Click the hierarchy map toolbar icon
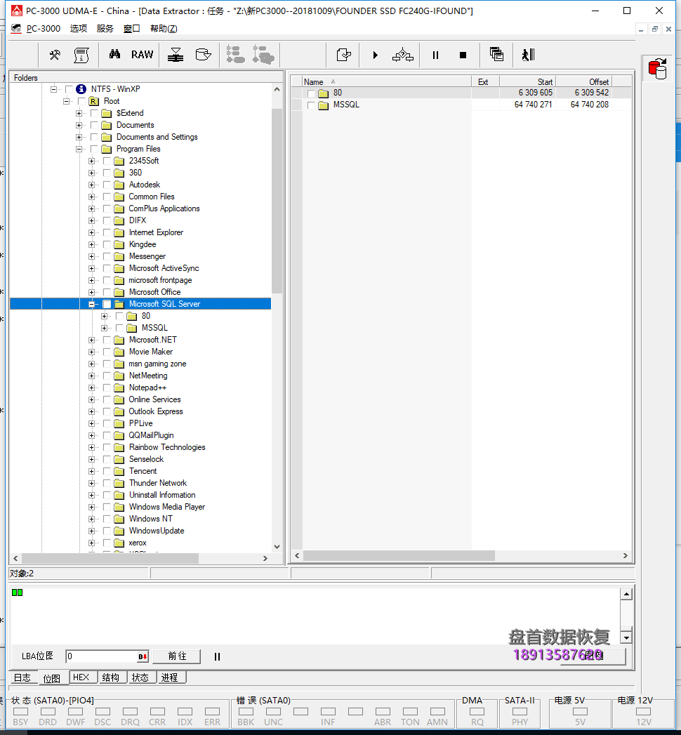681x735 pixels. coord(402,55)
